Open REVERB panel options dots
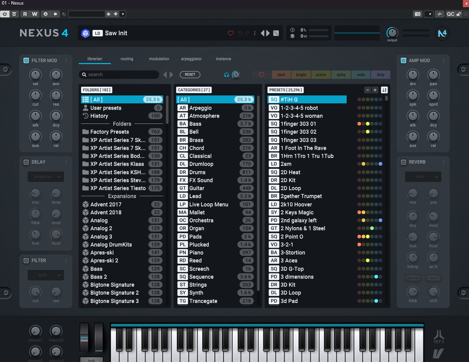This screenshot has height=362, width=469. 443,162
